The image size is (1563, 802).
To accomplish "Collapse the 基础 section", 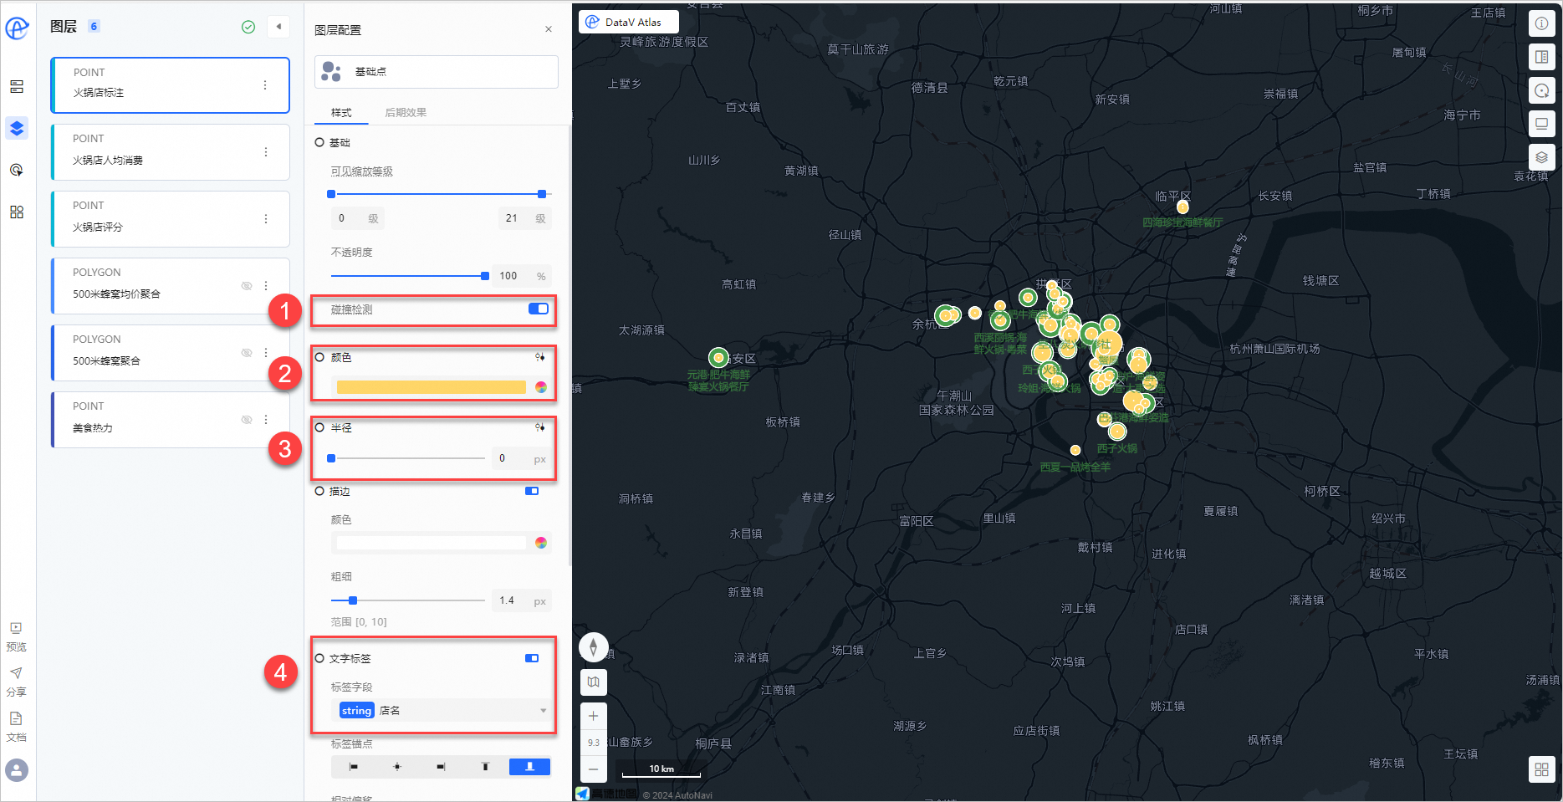I will click(x=319, y=143).
